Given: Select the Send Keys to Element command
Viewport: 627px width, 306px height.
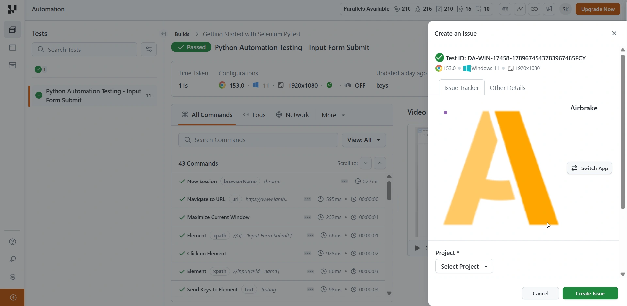Looking at the screenshot, I should click(x=279, y=289).
